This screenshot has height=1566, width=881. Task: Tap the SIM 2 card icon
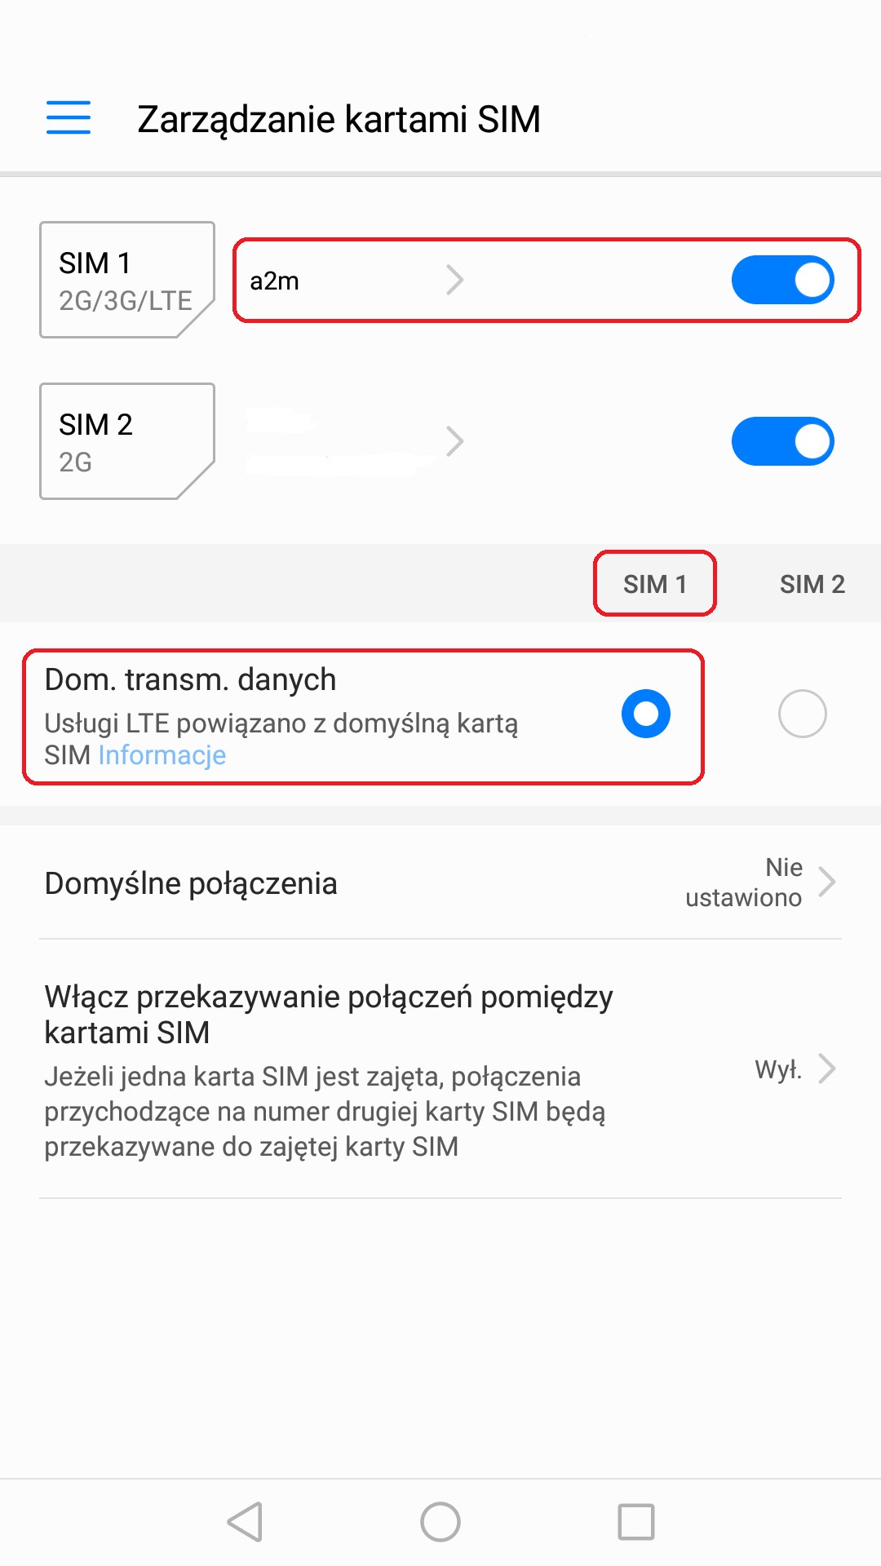click(126, 441)
